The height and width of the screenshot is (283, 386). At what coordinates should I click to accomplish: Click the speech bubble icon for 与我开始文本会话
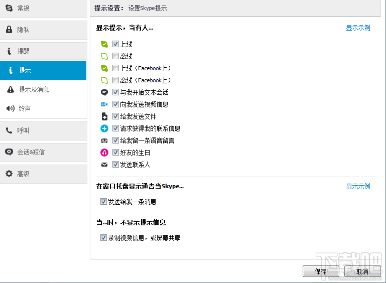click(x=104, y=92)
